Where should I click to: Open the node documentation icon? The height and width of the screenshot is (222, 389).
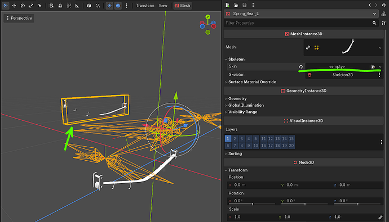point(383,14)
